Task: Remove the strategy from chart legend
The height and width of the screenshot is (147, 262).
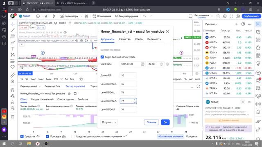Action: point(91,40)
